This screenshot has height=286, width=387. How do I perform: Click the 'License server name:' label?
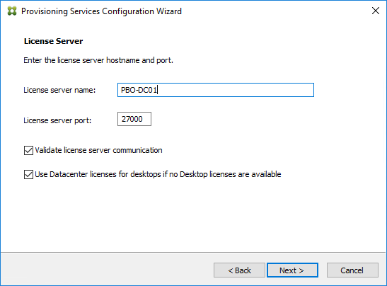(59, 90)
